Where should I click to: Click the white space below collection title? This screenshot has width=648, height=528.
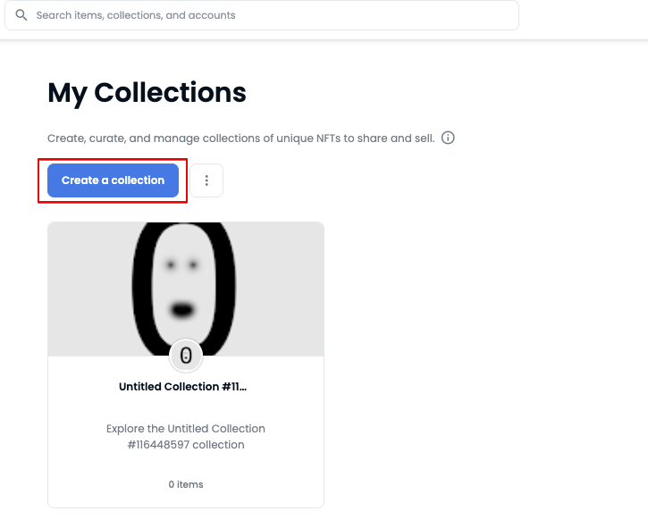click(186, 407)
